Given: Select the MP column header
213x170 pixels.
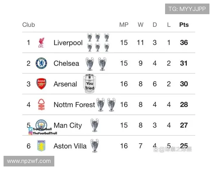Looking at the screenshot, I should click(x=124, y=25).
